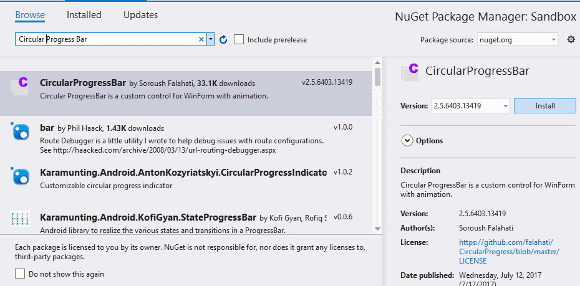The width and height of the screenshot is (580, 286).
Task: Expand the Options section
Action: coord(407,141)
